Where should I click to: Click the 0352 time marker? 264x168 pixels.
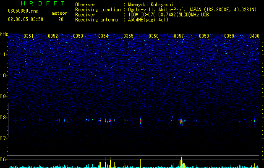point(53,36)
